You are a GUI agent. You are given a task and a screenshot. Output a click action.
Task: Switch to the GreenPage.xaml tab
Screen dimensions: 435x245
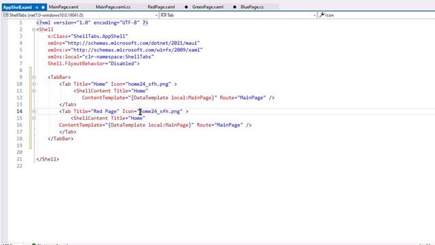pyautogui.click(x=207, y=7)
